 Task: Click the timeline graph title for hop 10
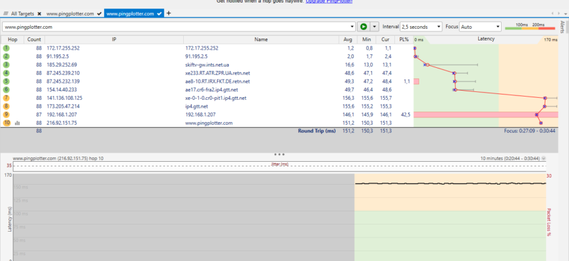pos(58,159)
